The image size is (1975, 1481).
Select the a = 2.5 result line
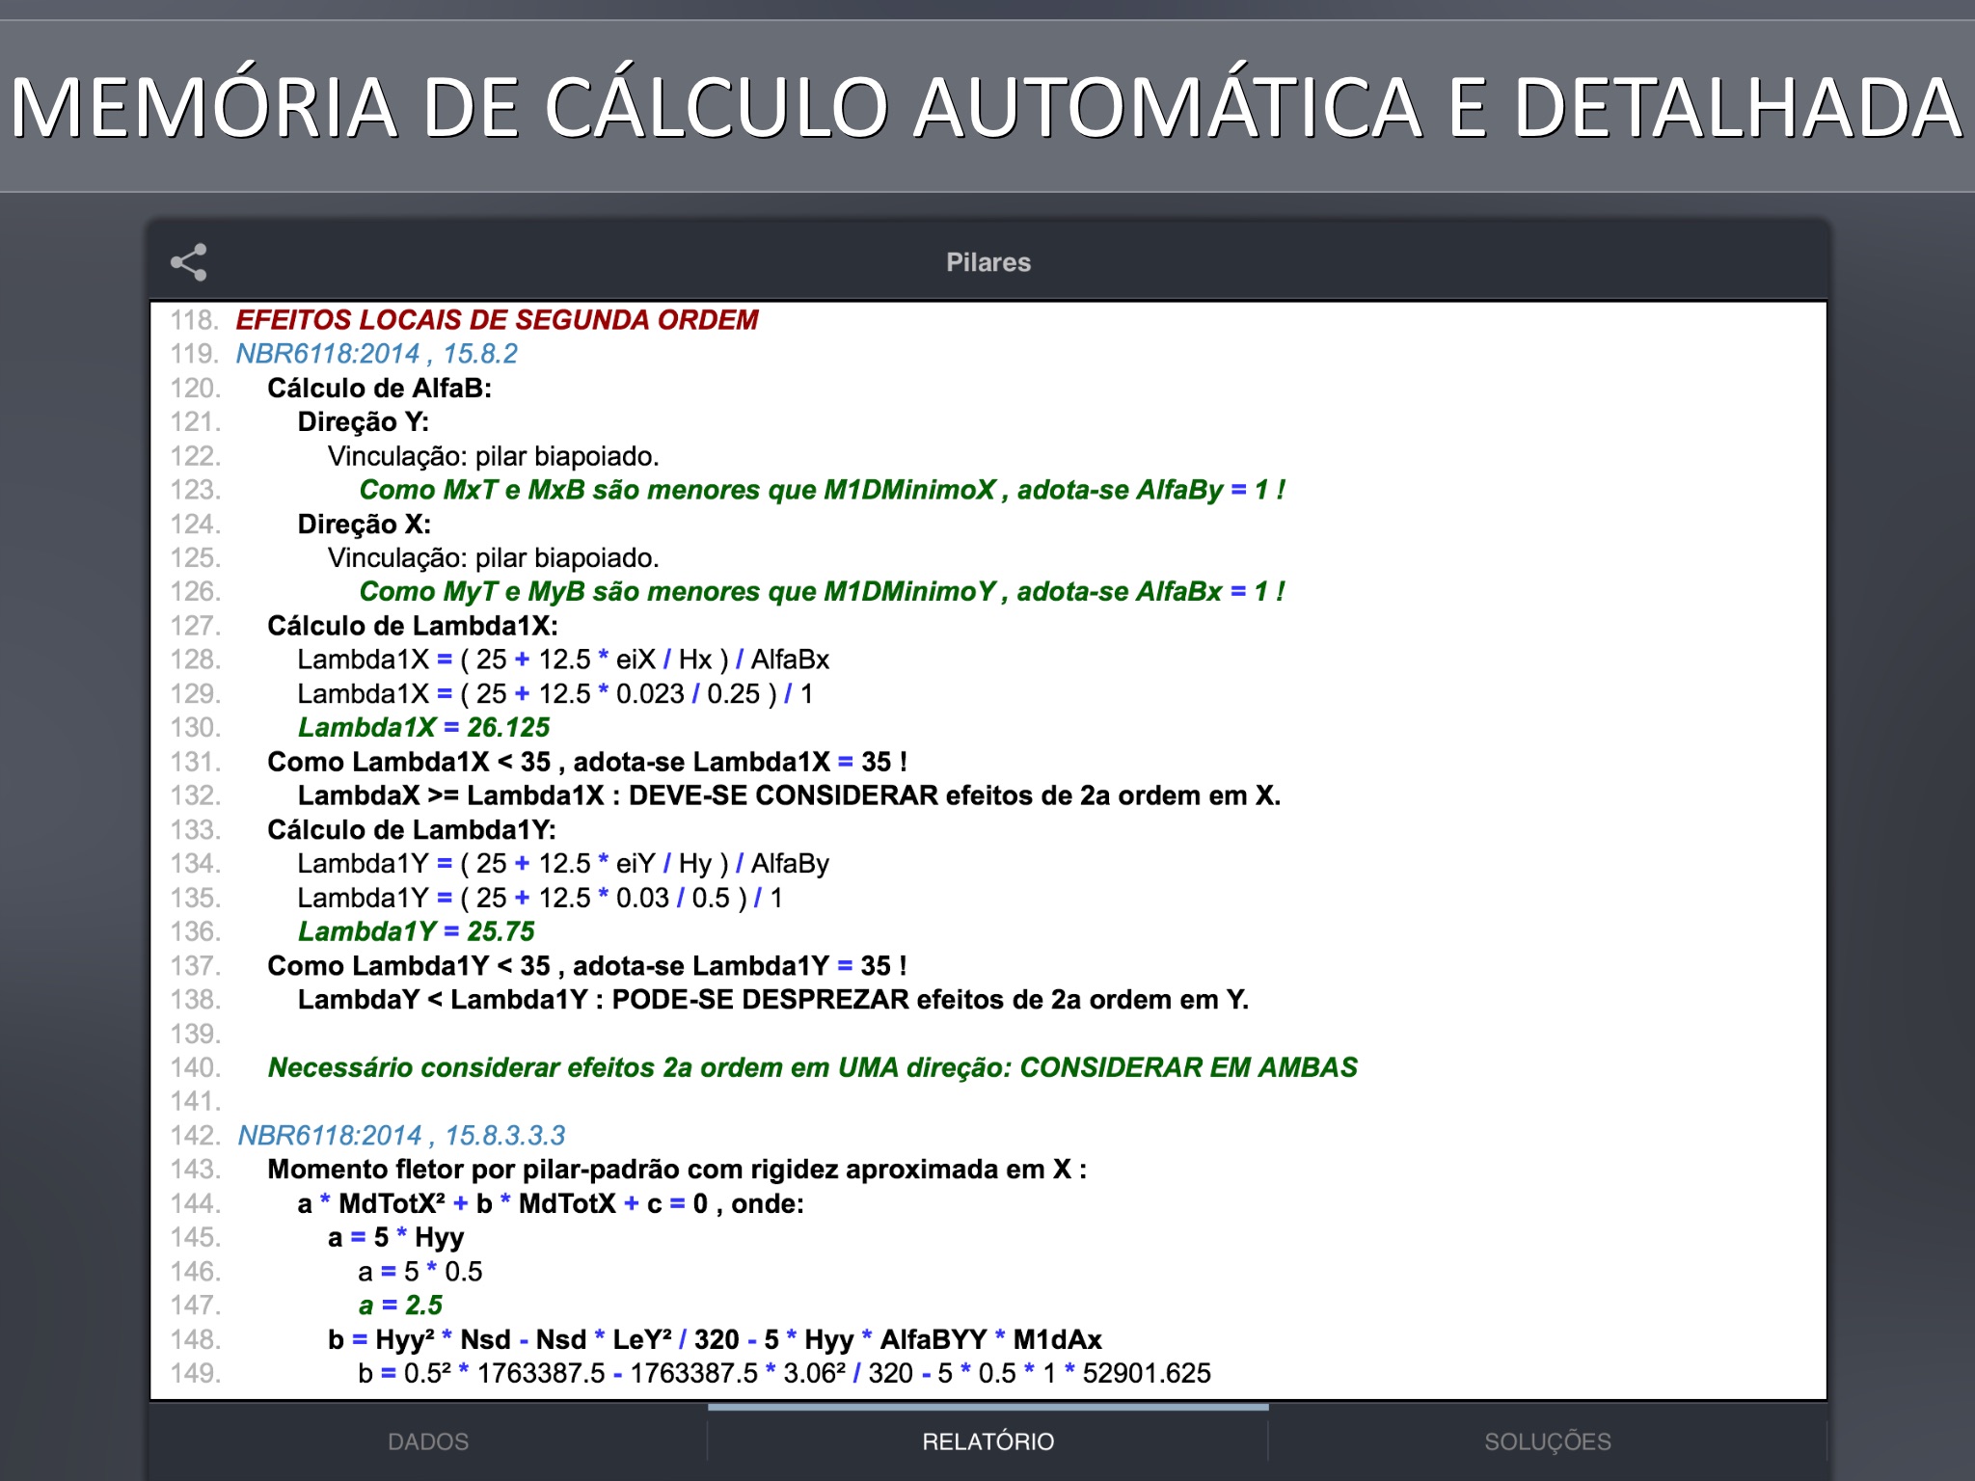[400, 1306]
